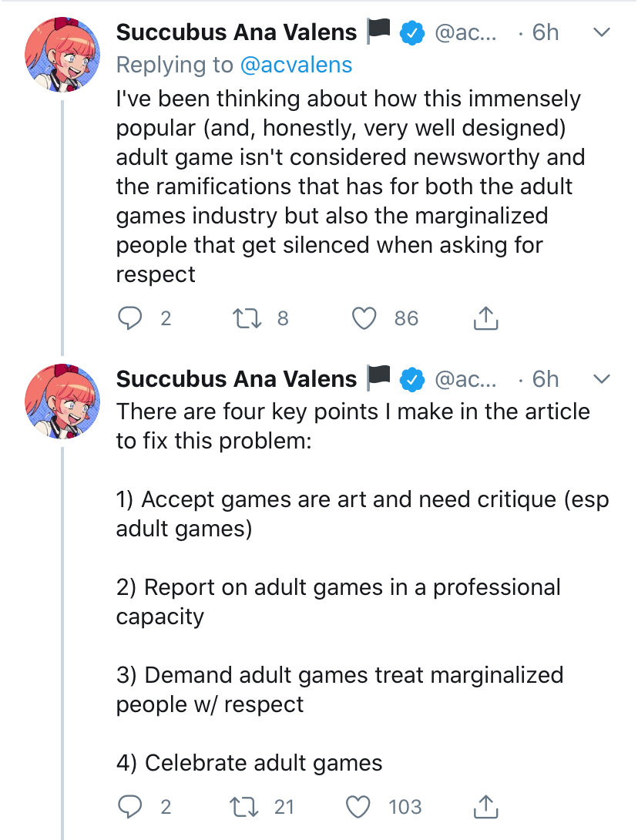The width and height of the screenshot is (638, 840).
Task: Share the four key points tweet
Action: pos(485,807)
